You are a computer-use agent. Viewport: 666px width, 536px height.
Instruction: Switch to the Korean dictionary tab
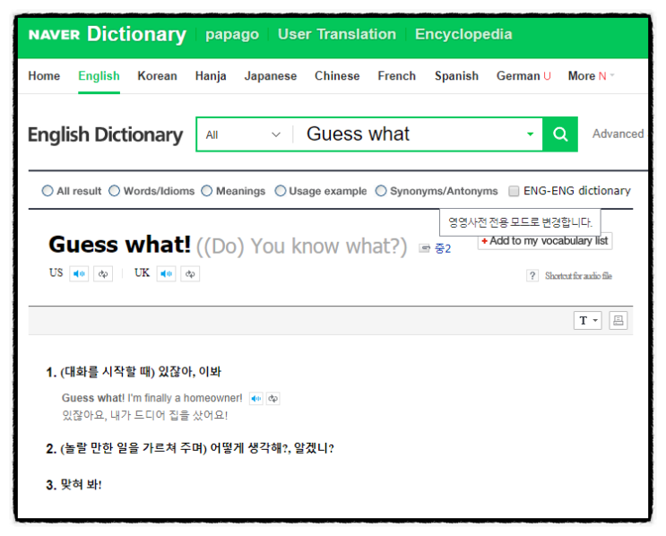tap(157, 76)
